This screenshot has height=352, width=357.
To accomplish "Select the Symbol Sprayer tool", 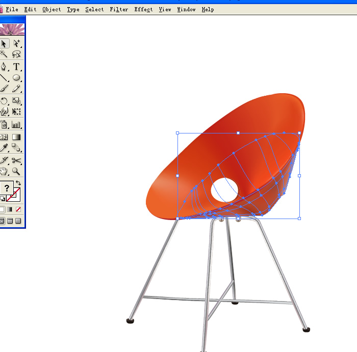I will [4, 124].
